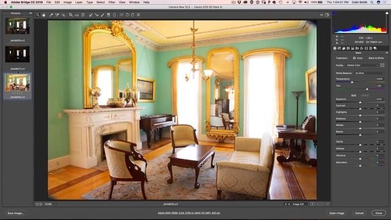Open macOS Spotlight search icon

pos(372,2)
